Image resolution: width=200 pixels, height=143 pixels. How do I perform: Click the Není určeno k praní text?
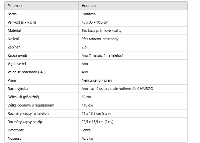(97, 80)
